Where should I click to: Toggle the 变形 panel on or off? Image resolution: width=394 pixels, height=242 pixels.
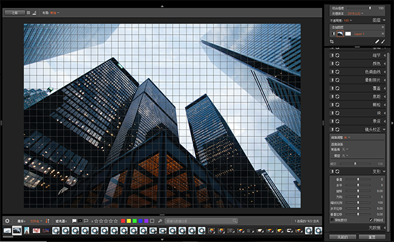332,171
